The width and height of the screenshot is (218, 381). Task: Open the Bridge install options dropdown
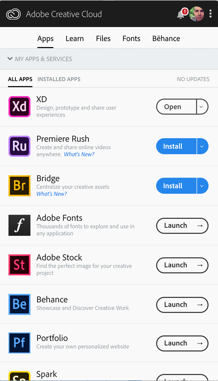click(x=202, y=185)
